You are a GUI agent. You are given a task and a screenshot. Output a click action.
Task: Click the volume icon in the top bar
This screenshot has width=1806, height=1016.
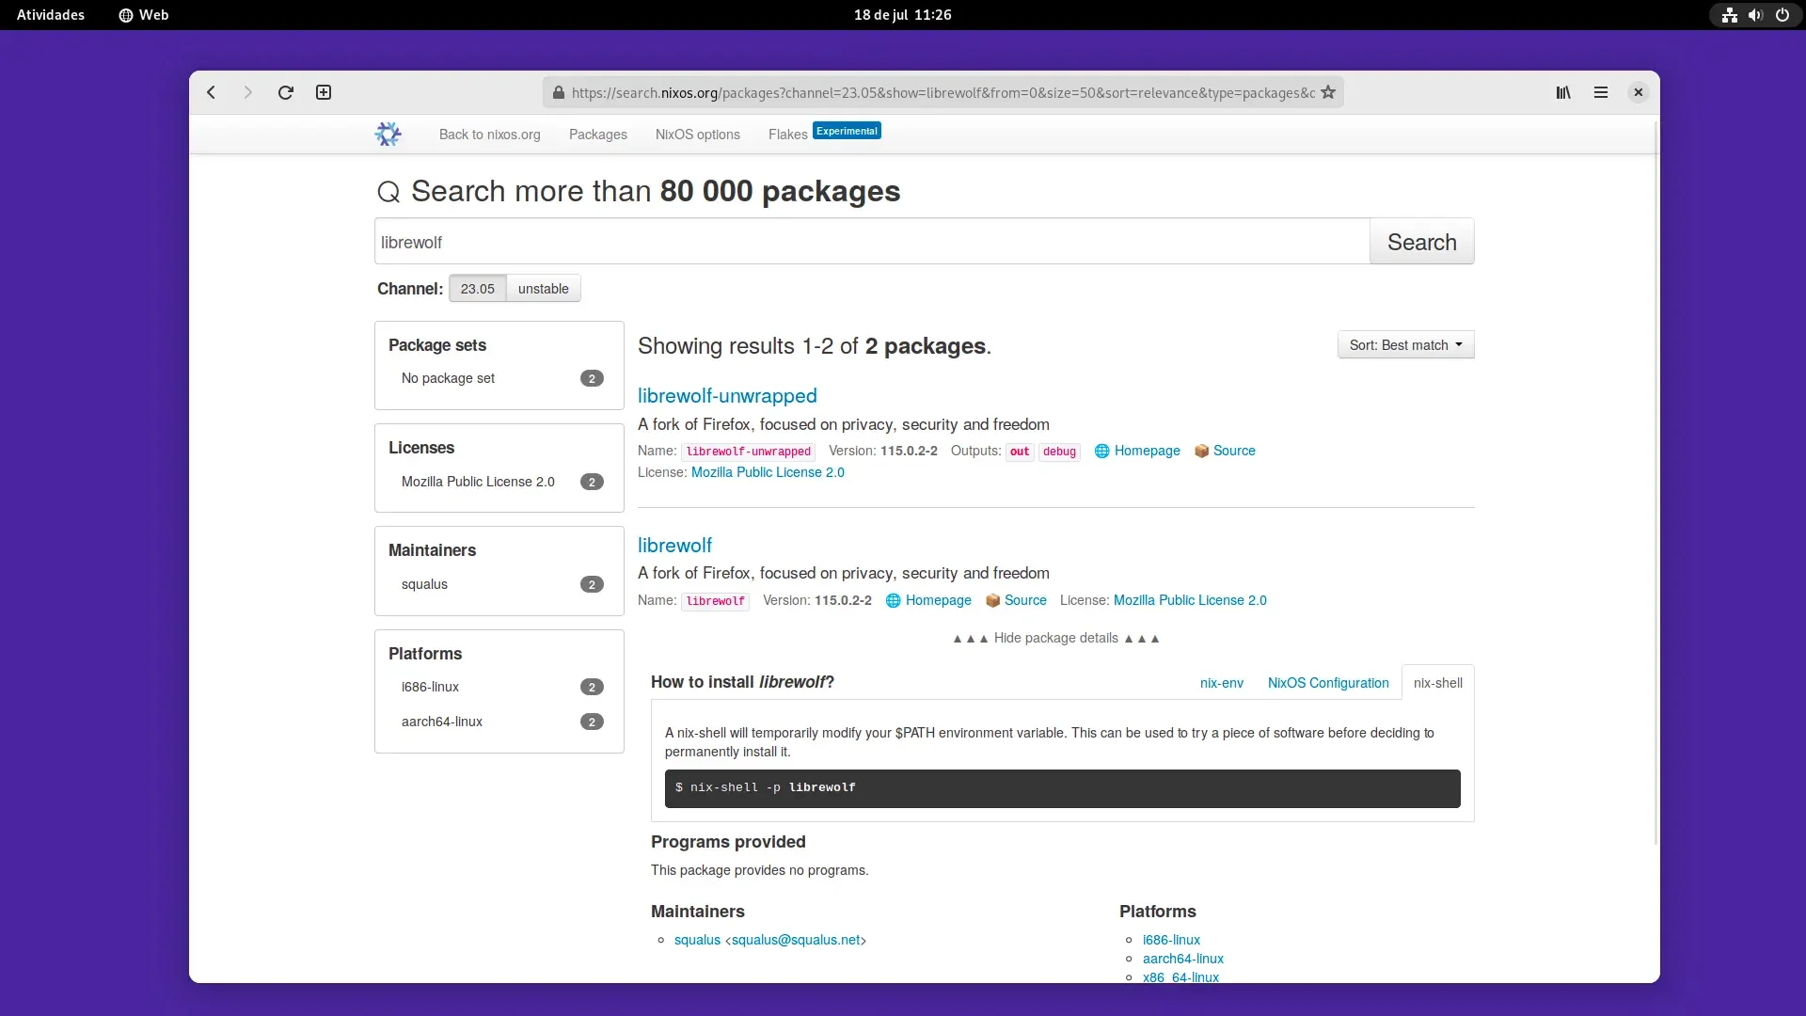coord(1755,15)
